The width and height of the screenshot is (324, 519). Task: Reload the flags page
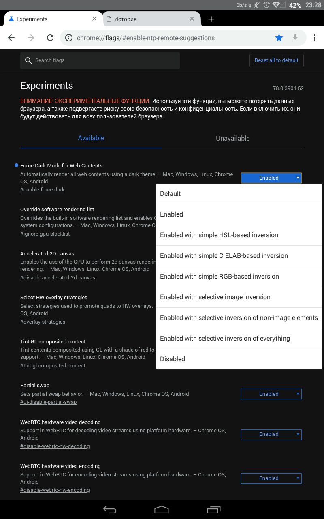(50, 38)
